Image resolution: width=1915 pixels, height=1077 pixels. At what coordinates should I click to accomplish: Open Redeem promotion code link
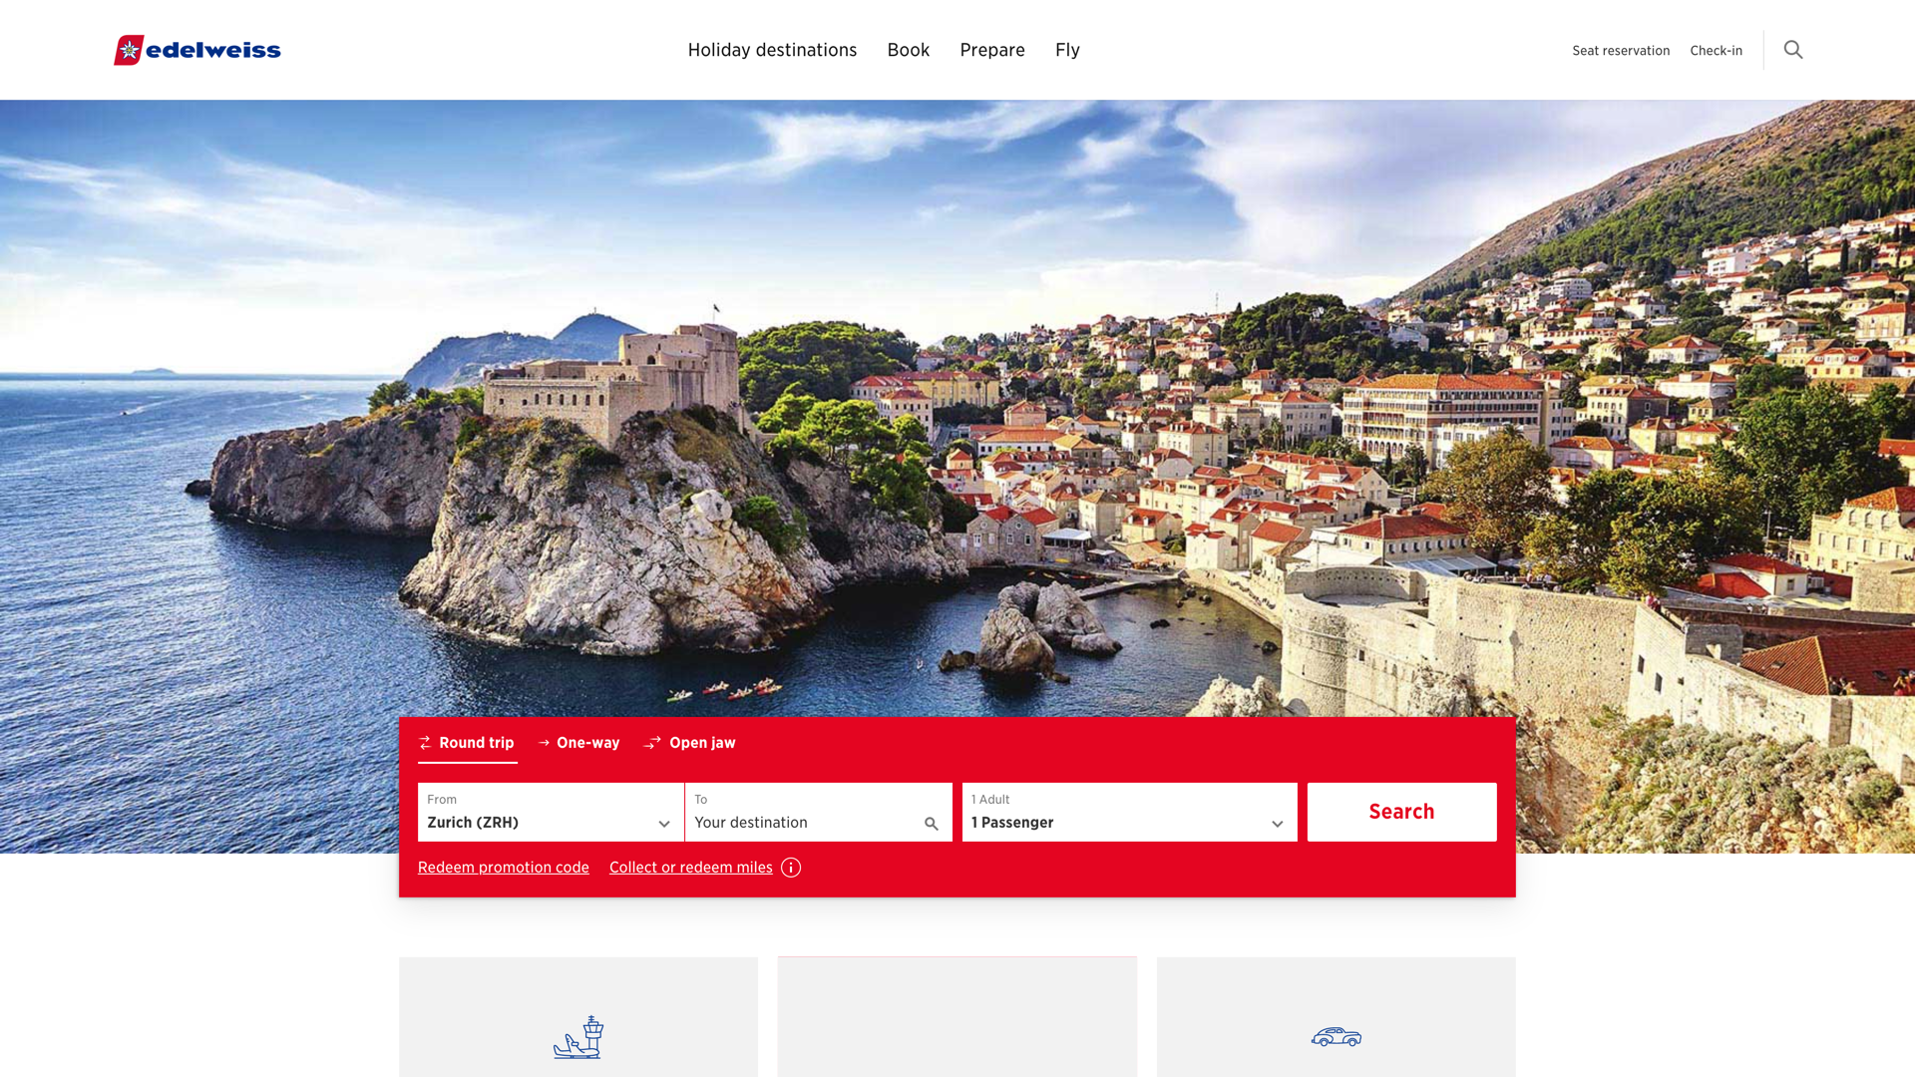(x=503, y=868)
